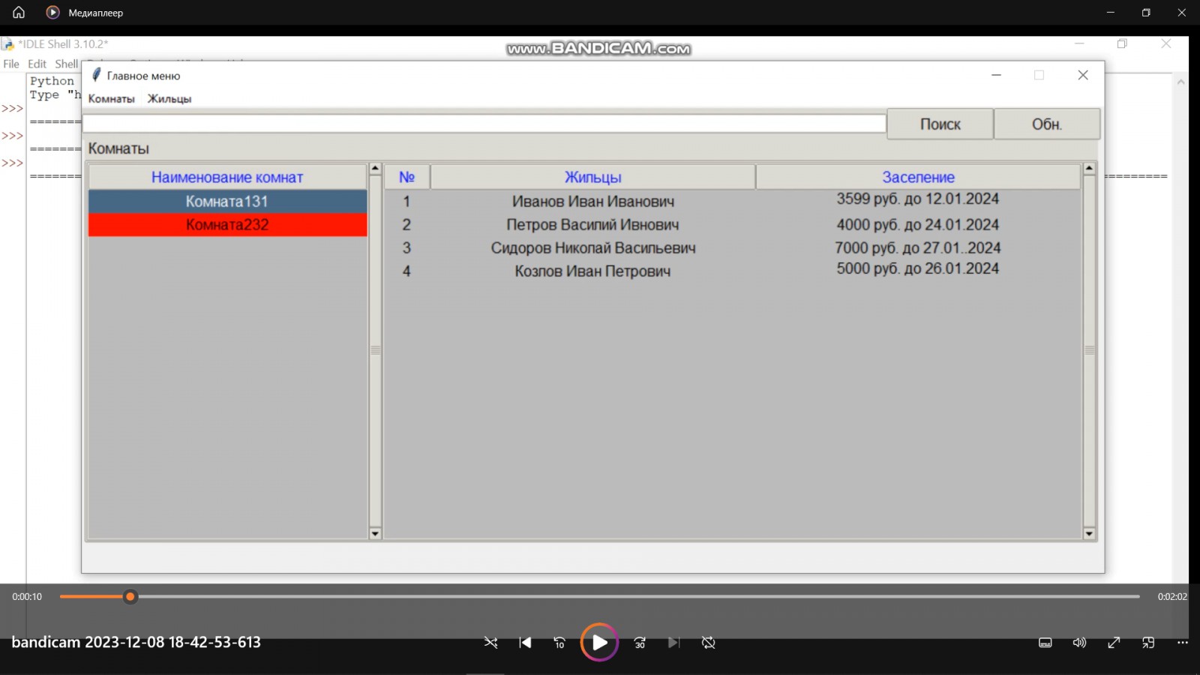Open volume control
Image resolution: width=1200 pixels, height=675 pixels.
[x=1079, y=643]
